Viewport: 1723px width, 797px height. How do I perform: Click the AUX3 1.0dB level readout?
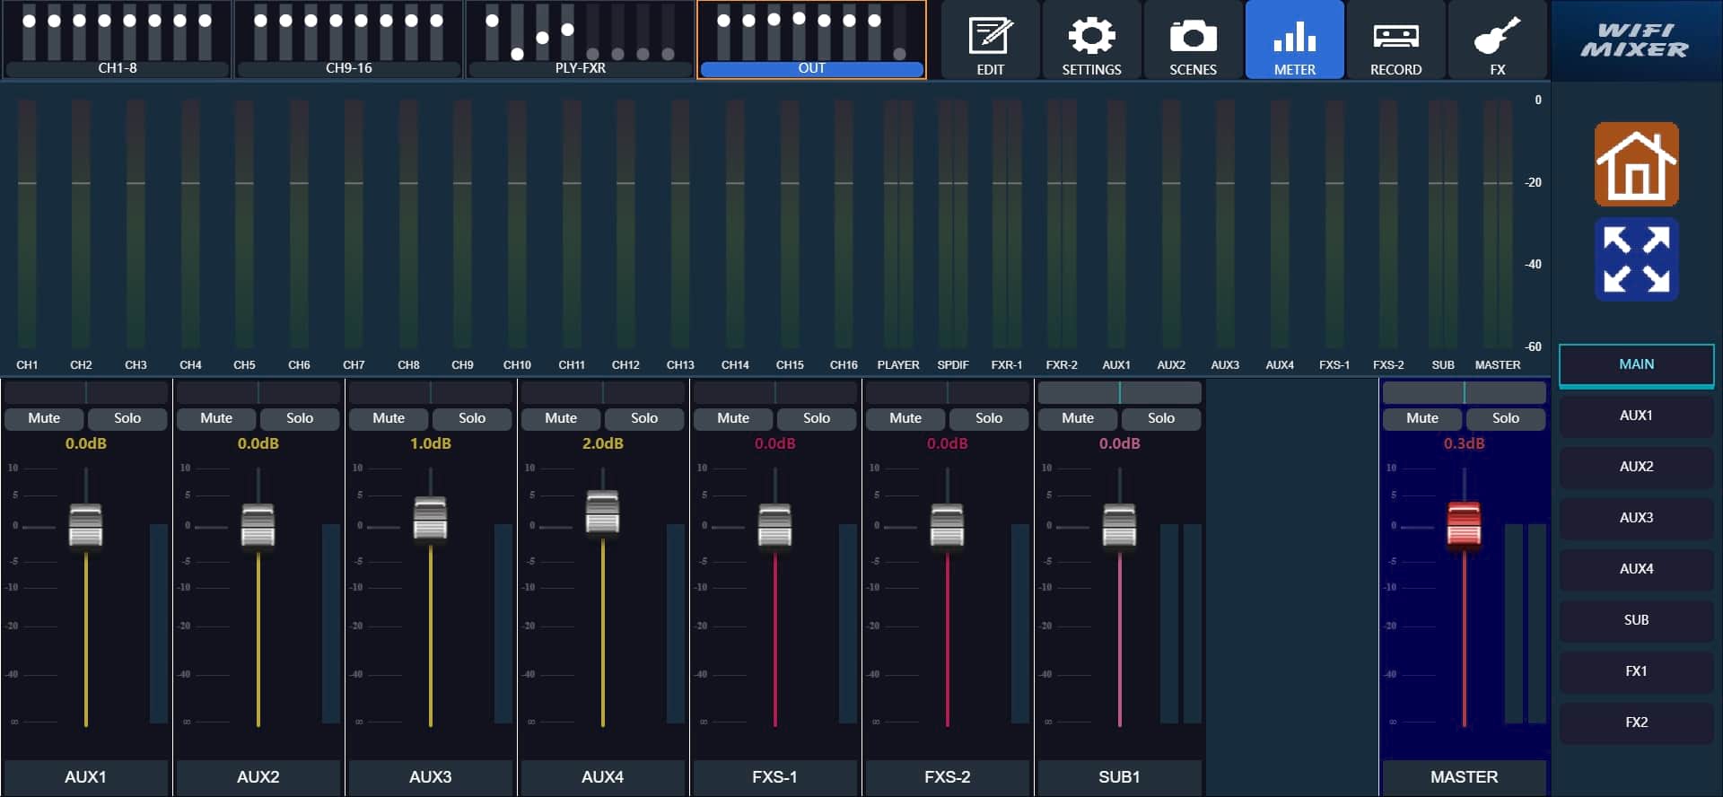point(431,443)
